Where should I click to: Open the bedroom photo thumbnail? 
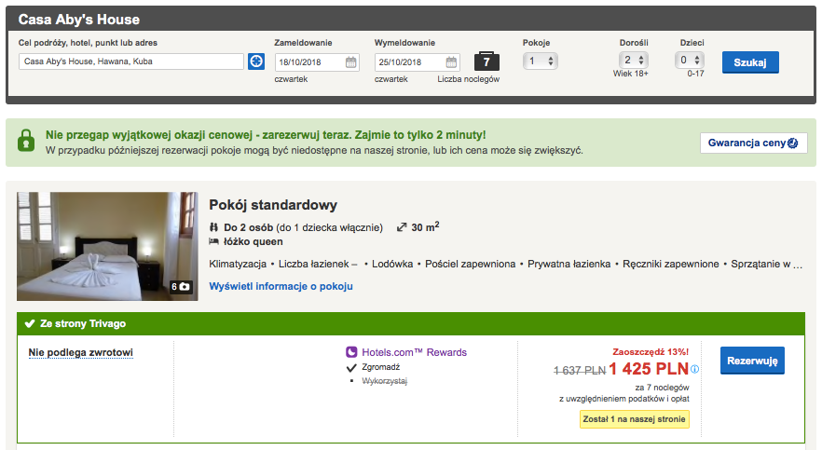[x=107, y=246]
